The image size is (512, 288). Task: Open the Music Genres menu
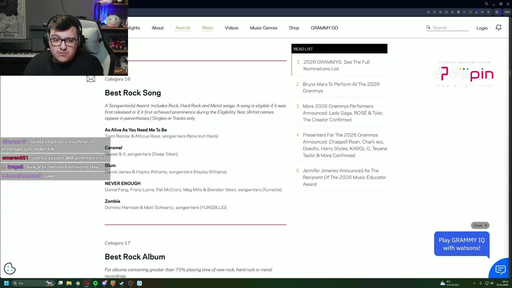click(x=263, y=28)
